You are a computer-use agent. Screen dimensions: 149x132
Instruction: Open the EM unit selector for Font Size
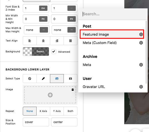pyautogui.click(x=43, y=8)
